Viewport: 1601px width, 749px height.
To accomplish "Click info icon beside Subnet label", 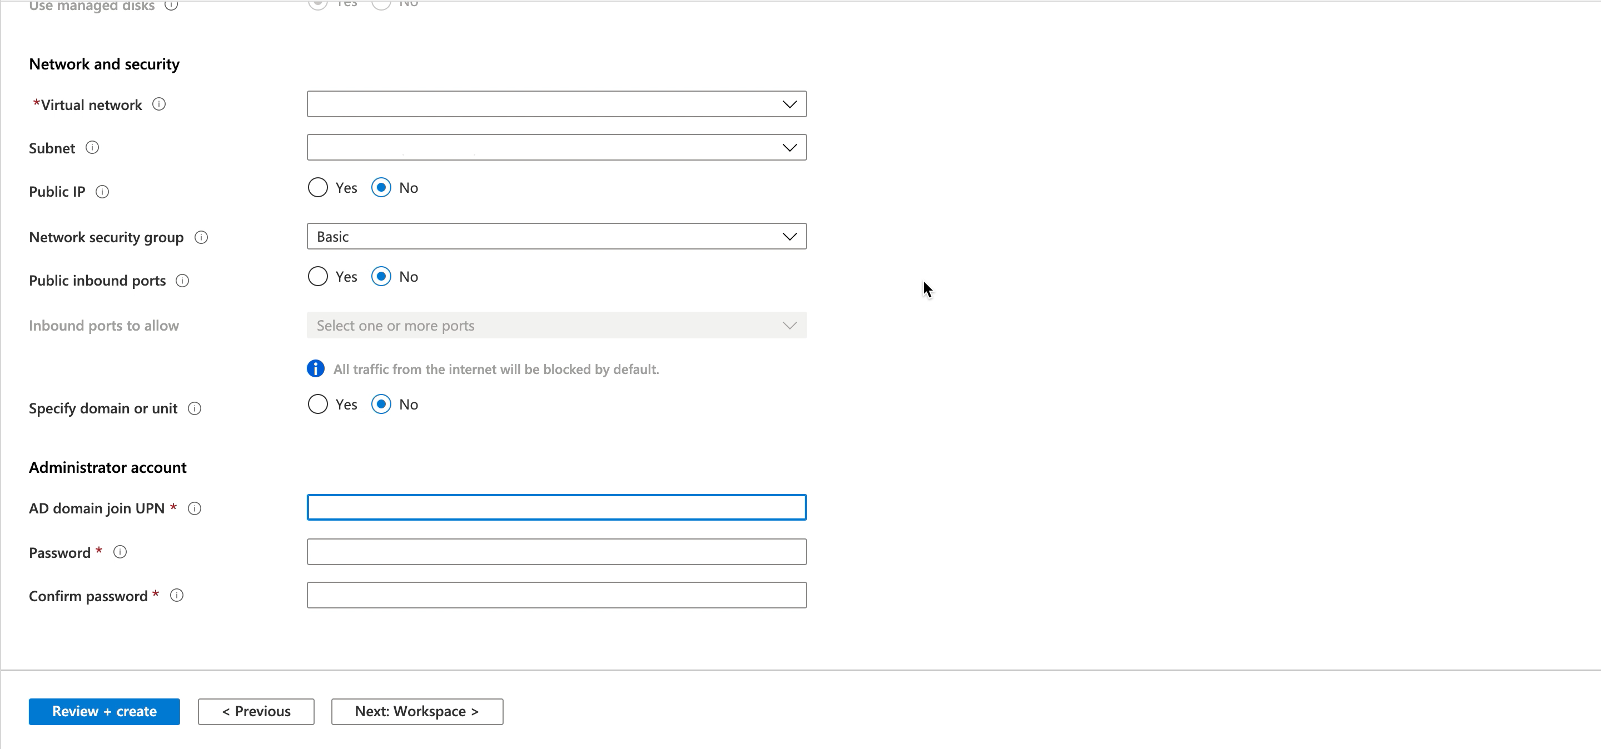I will tap(92, 148).
